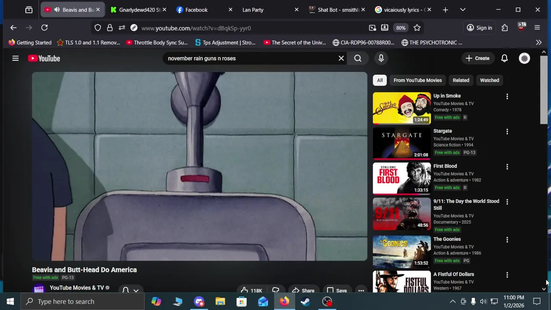Screen dimensions: 551x310
Task: Mute the Beavis and Butt-Head tab audio
Action: point(57,9)
